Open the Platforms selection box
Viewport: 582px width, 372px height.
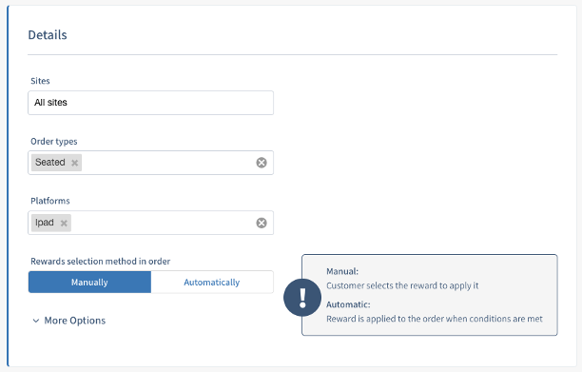(x=150, y=223)
